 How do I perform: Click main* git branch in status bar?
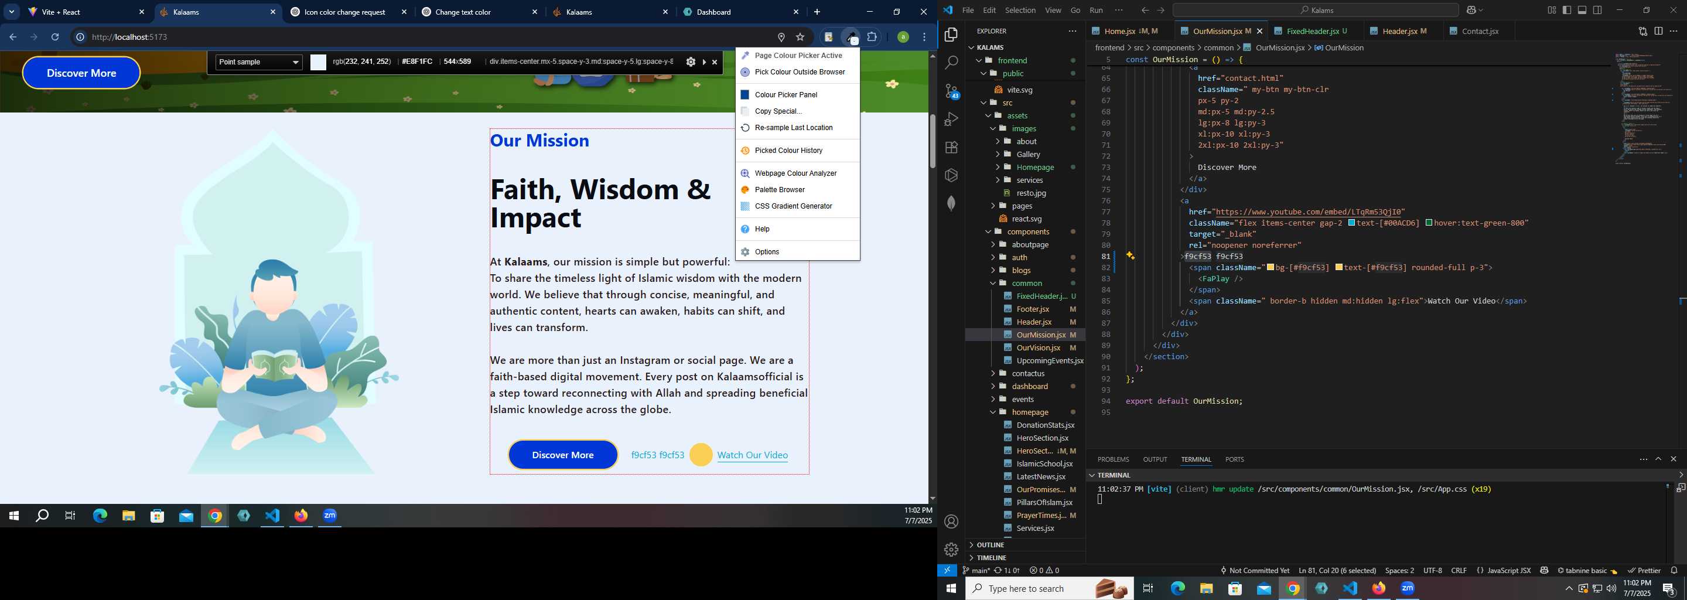pyautogui.click(x=976, y=571)
